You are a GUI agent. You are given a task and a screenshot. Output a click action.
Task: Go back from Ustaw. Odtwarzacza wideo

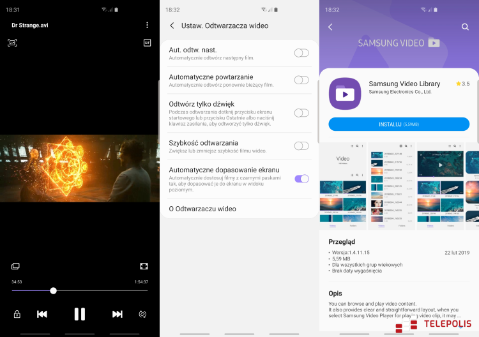point(172,26)
